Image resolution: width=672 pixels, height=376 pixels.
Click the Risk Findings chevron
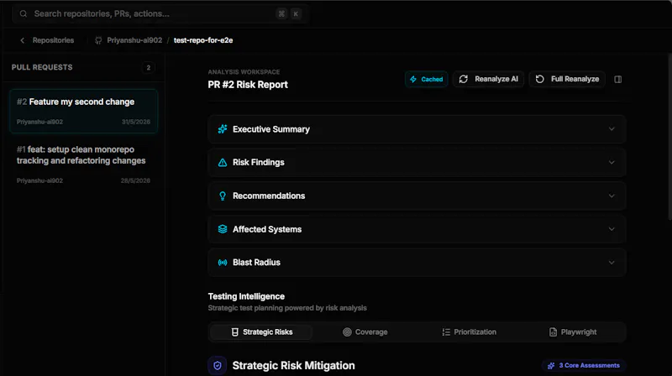coord(612,163)
